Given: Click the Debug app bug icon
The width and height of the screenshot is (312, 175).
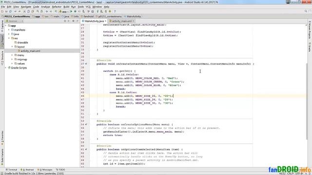Looking at the screenshot, I should 75,12.
